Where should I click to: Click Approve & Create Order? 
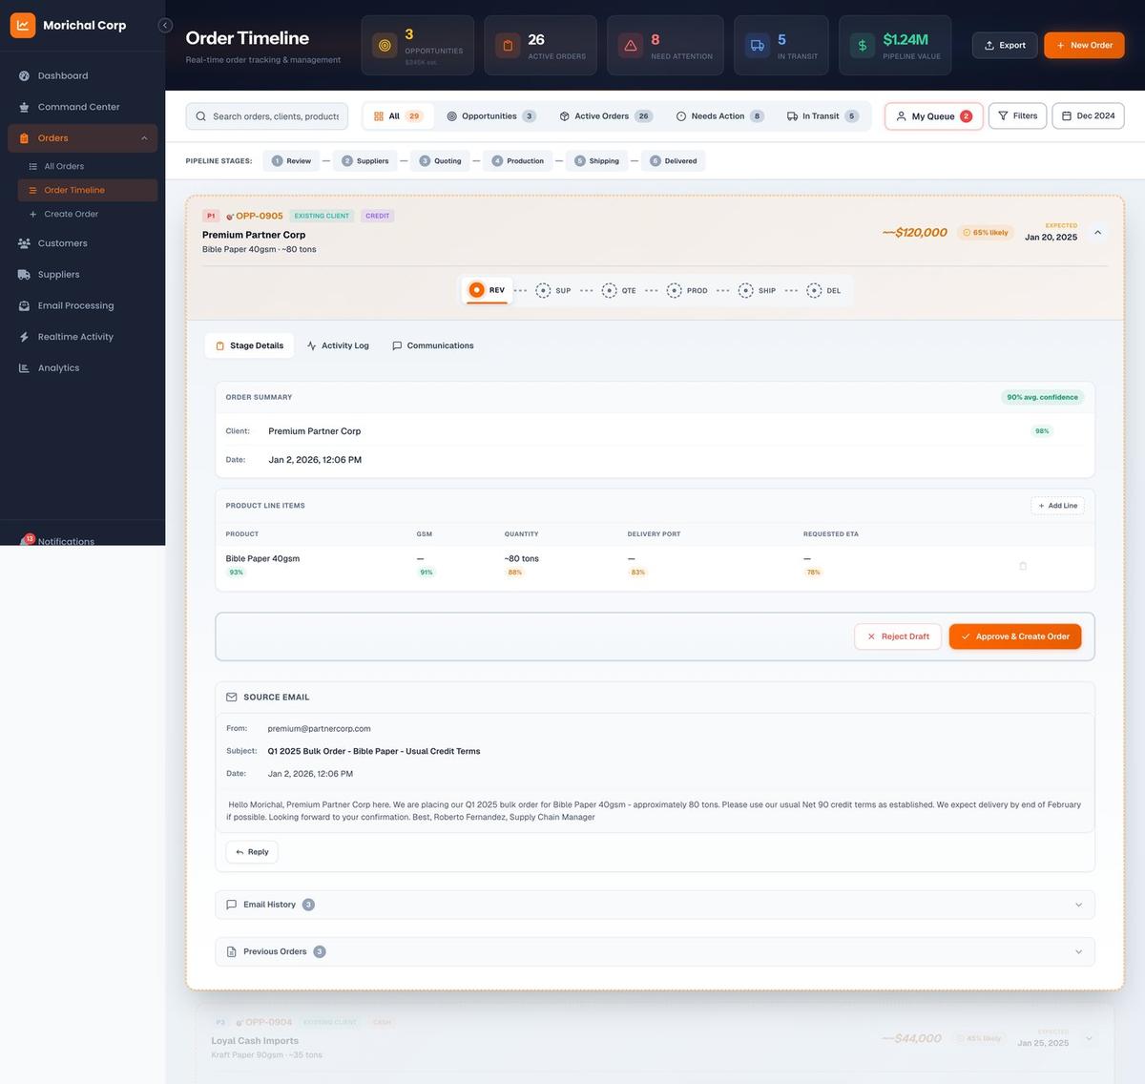1014,636
